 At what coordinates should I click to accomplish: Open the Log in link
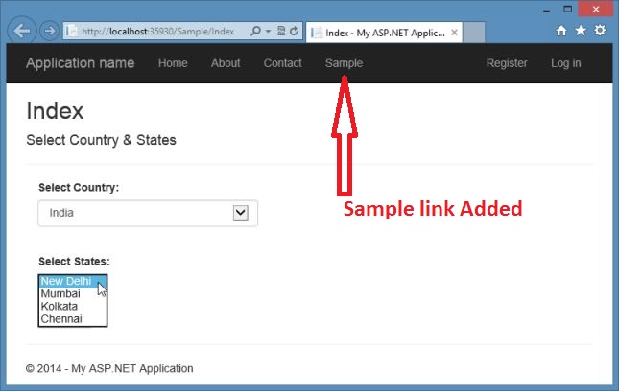click(566, 63)
